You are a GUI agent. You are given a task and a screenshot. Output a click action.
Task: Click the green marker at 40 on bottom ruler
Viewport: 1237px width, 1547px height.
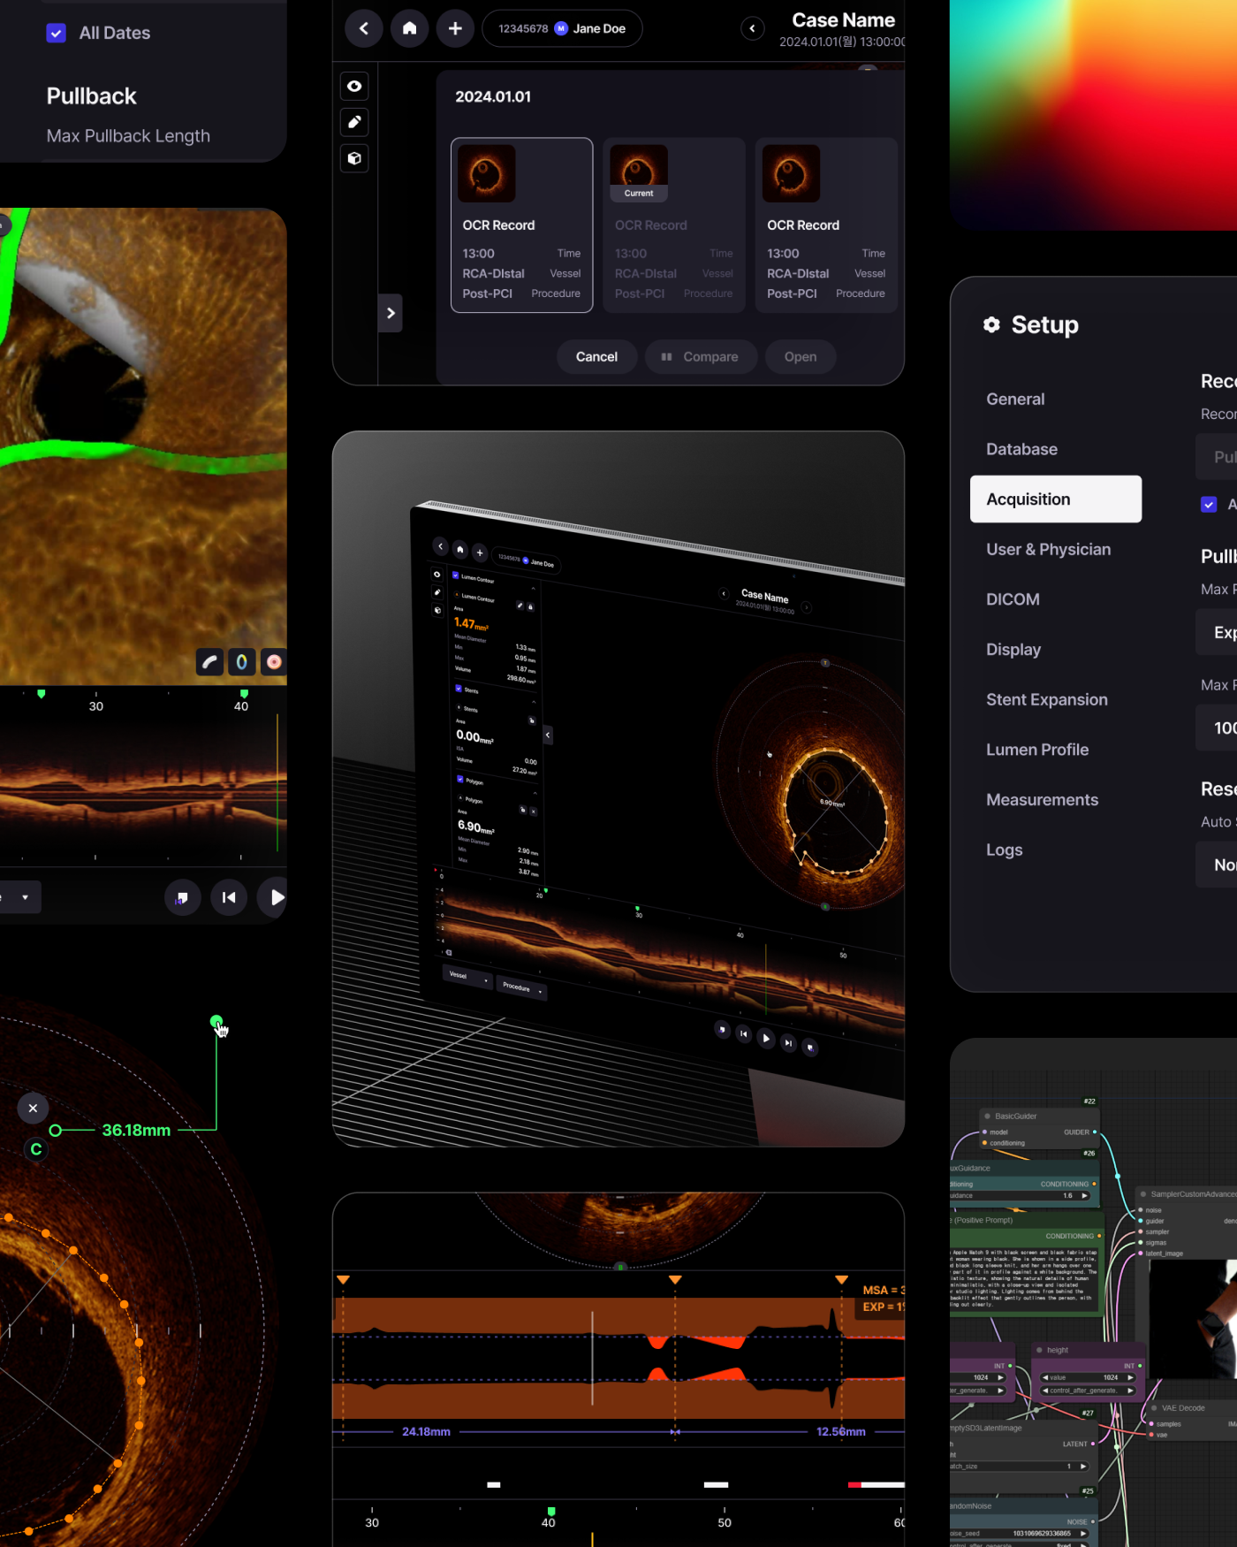(551, 1512)
